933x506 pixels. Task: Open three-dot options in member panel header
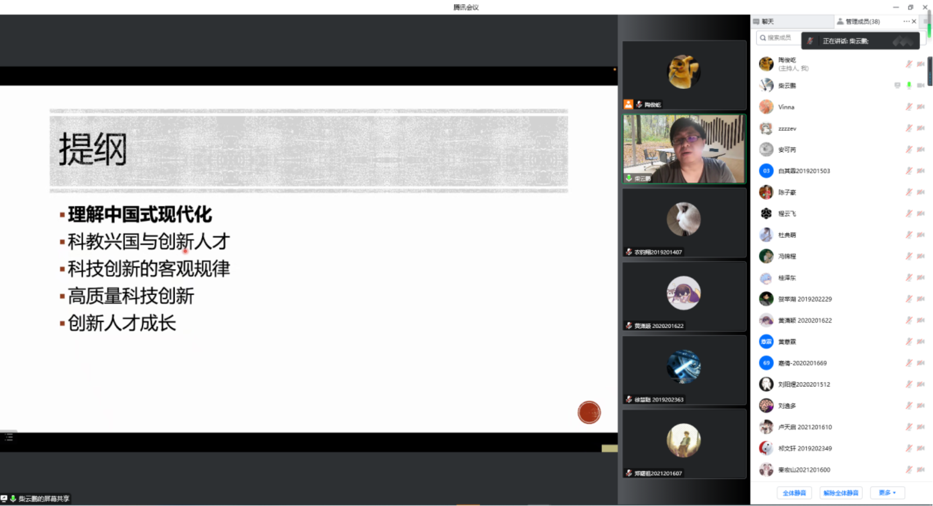coord(906,22)
